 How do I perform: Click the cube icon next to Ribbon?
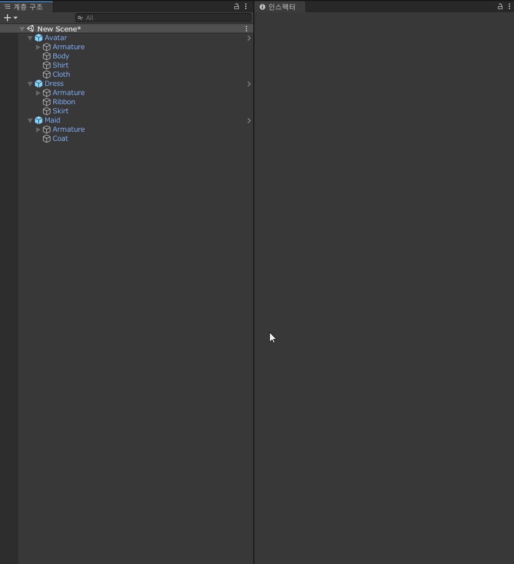coord(46,102)
